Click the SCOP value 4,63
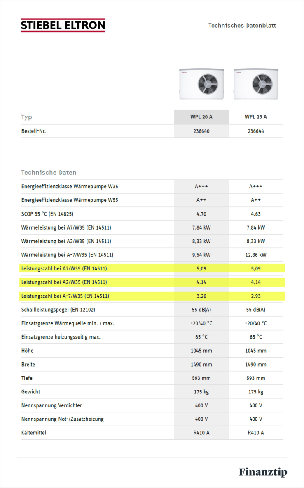Viewport: 304px width, 488px height. point(256,214)
